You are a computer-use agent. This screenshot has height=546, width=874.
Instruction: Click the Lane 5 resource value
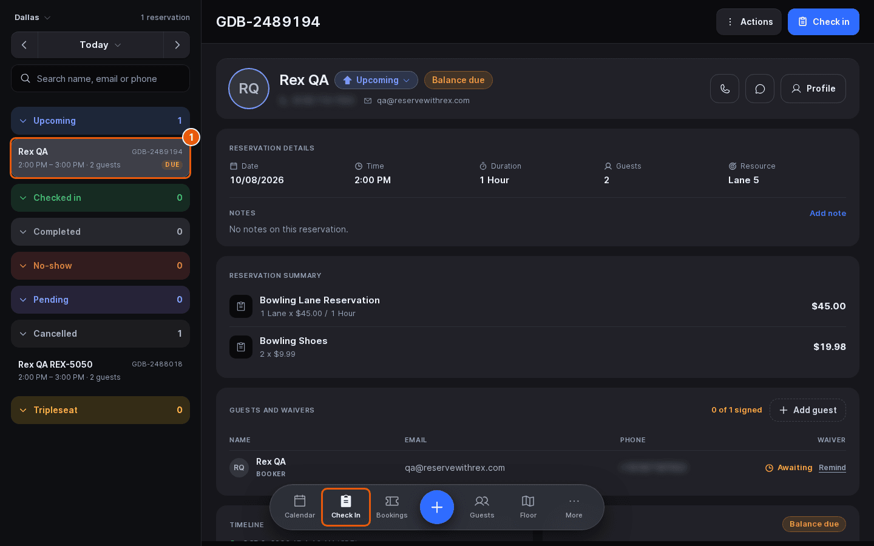pyautogui.click(x=744, y=180)
